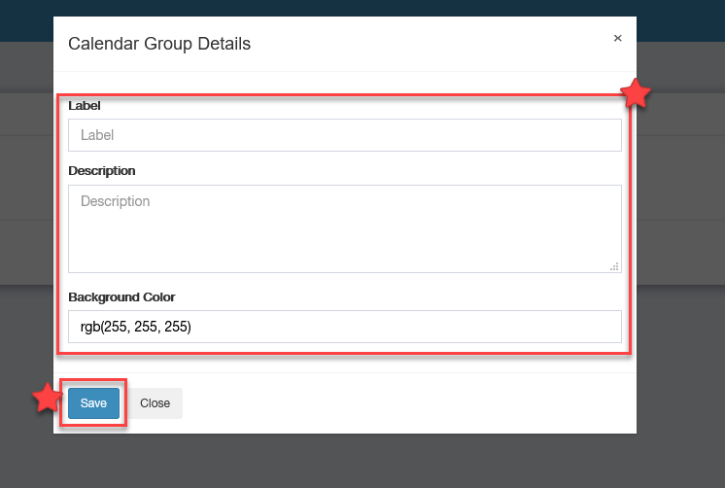Click the Close button in dialog footer
Viewport: 725px width, 488px height.
pyautogui.click(x=155, y=403)
